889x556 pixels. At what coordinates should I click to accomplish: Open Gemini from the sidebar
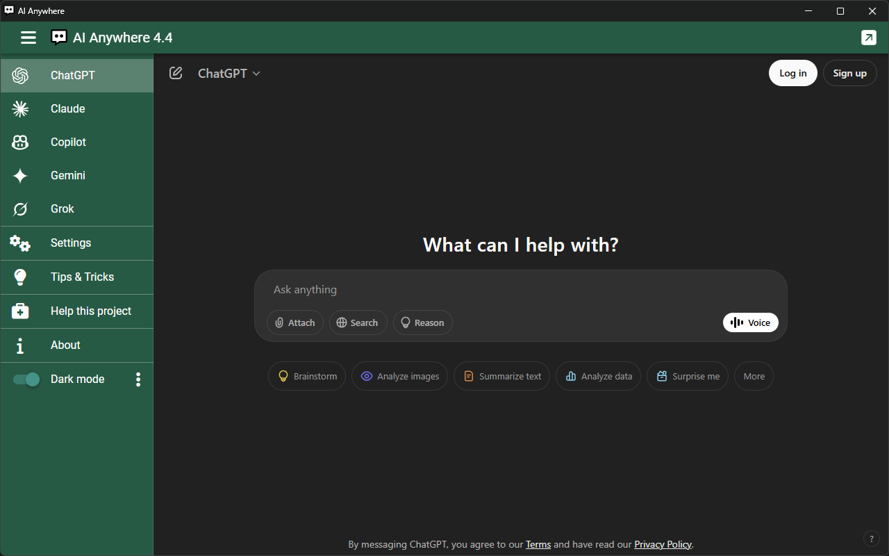click(67, 175)
